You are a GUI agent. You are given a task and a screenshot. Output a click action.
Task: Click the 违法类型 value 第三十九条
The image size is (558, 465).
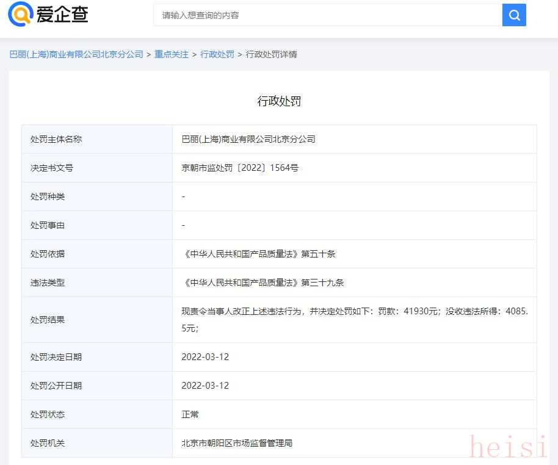(263, 283)
